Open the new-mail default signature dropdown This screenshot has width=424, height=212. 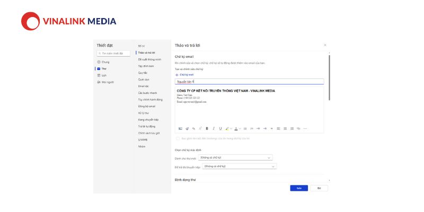pos(235,157)
